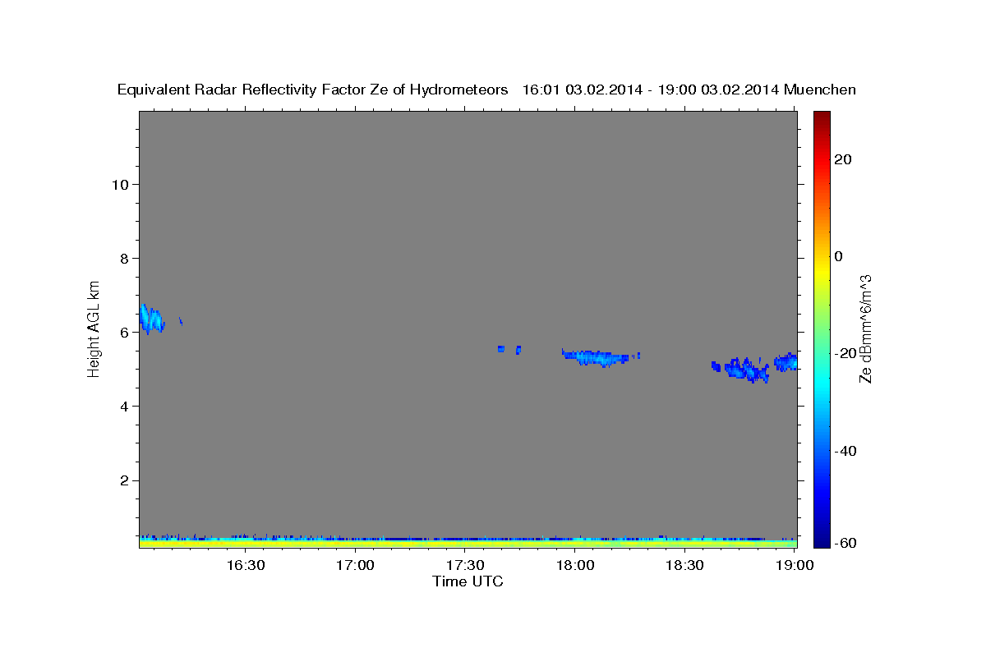Click the dark red top of the colorbar
Screen dimensions: 986x657
click(x=822, y=117)
